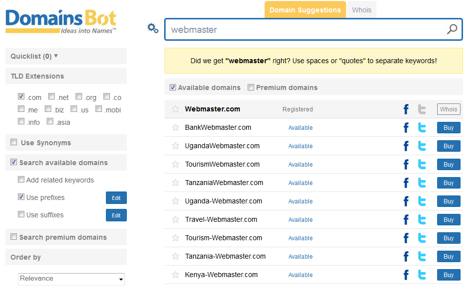Buy Tourism-Webmaster.com
Screen dimensions: 466x287
point(449,238)
